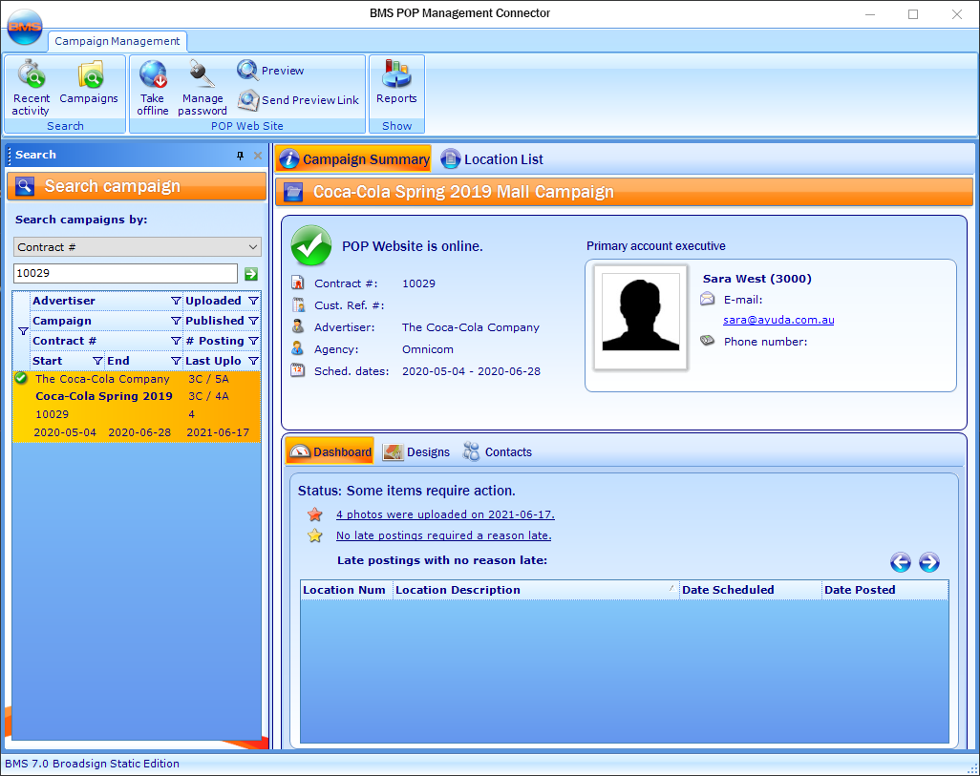Click the 2020-06-28 end date cell
980x776 pixels.
pyautogui.click(x=139, y=432)
